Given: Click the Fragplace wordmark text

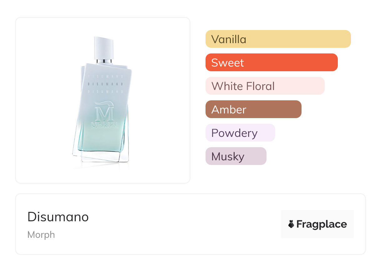Looking at the screenshot, I should (x=322, y=224).
